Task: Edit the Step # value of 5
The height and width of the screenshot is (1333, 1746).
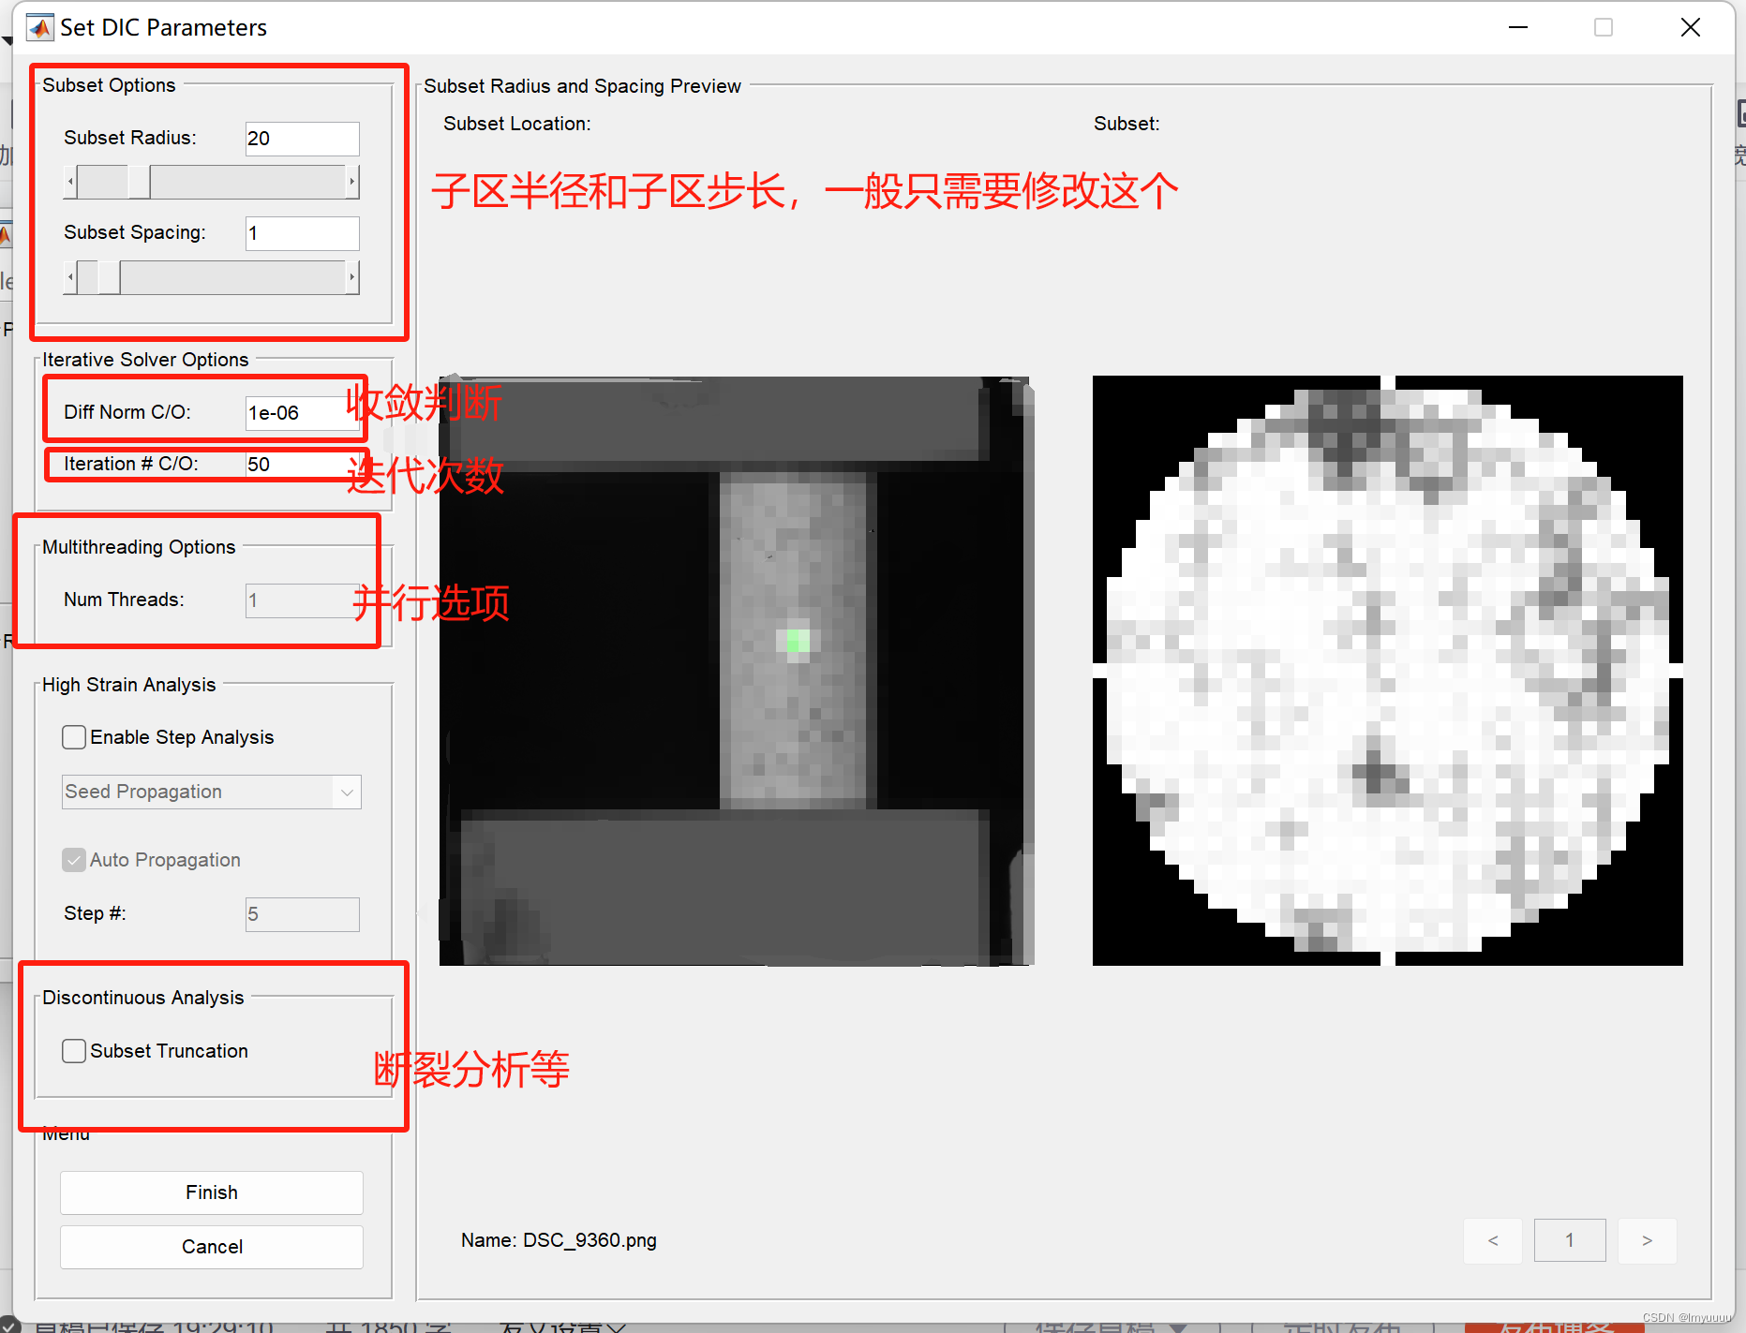Action: [301, 913]
